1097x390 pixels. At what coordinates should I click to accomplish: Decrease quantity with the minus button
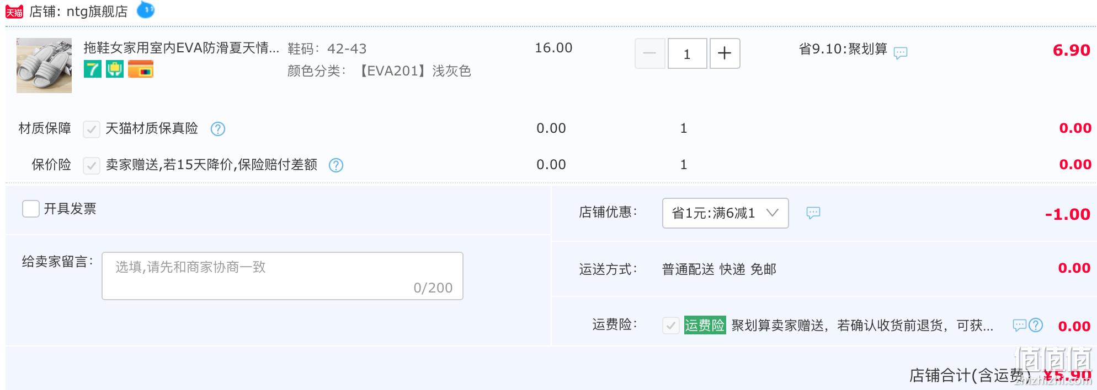tap(649, 53)
